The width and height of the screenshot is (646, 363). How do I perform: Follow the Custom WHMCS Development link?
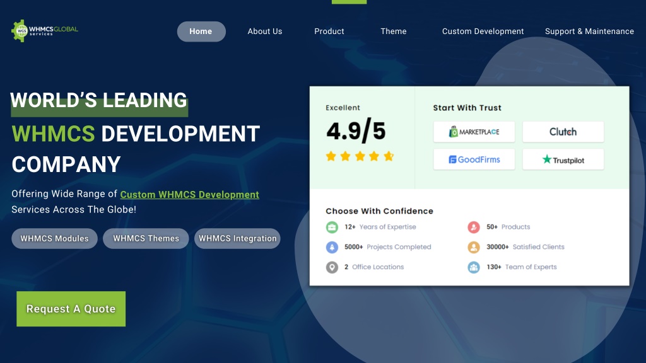189,194
